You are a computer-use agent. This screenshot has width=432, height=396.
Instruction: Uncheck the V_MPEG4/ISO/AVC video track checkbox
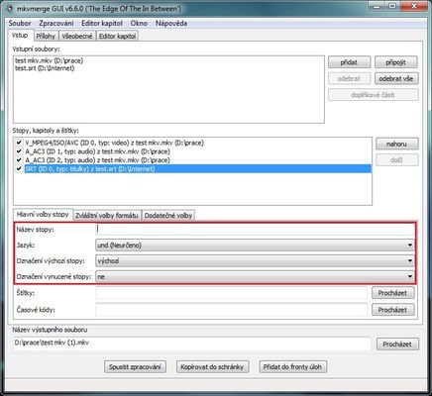[19, 143]
